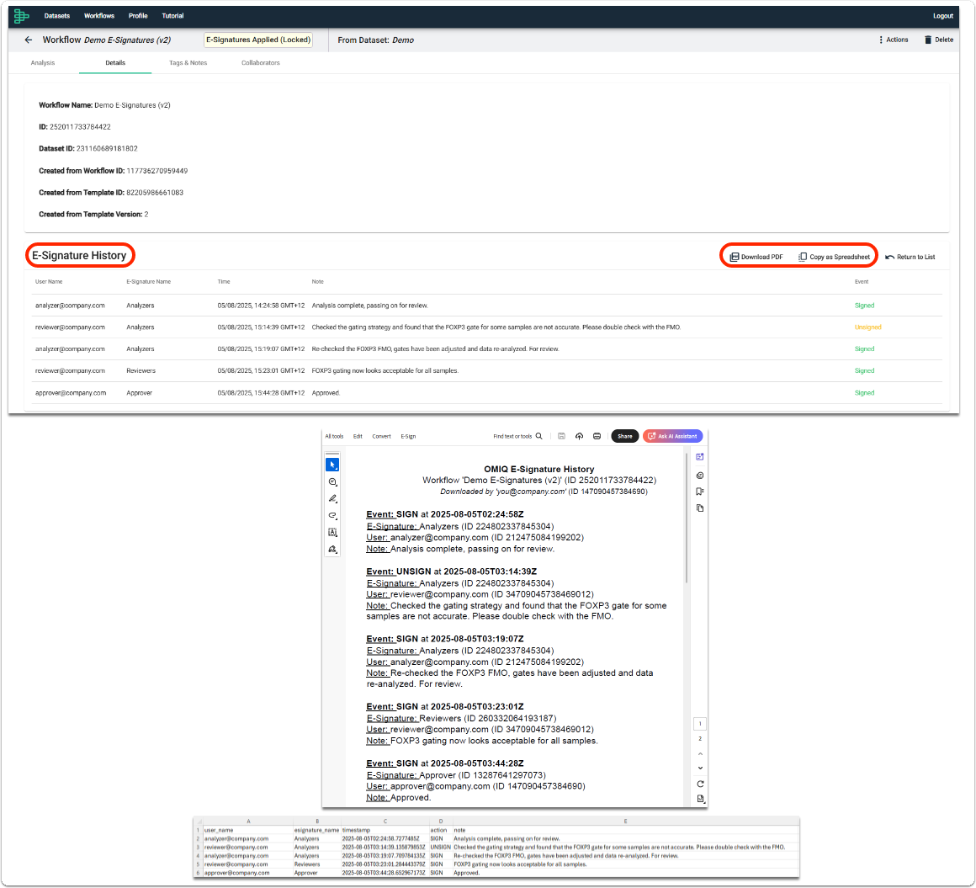Select the approver@company.com row
Screen dimensions: 976x888
click(488, 393)
